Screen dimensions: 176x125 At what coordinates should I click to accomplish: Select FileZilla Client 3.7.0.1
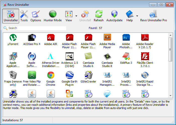click(145, 56)
